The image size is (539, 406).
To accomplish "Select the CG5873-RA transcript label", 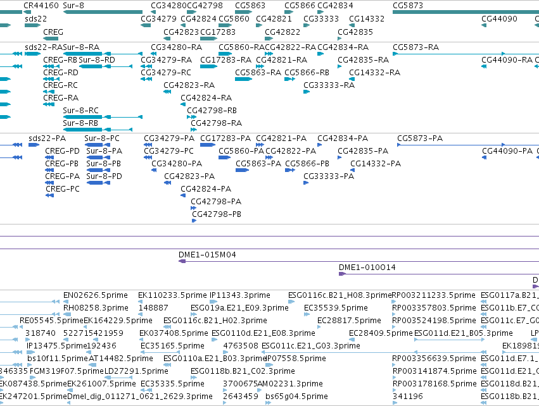I will 416,47.
